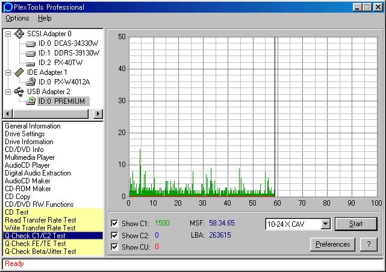Image resolution: width=386 pixels, height=272 pixels.
Task: Uncheck the Show C2 checkbox
Action: point(114,235)
